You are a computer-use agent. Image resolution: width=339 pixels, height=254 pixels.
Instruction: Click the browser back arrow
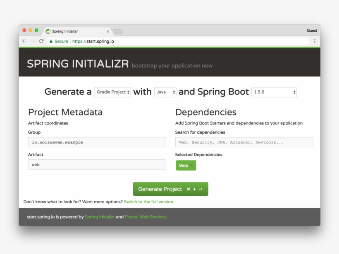(x=24, y=41)
